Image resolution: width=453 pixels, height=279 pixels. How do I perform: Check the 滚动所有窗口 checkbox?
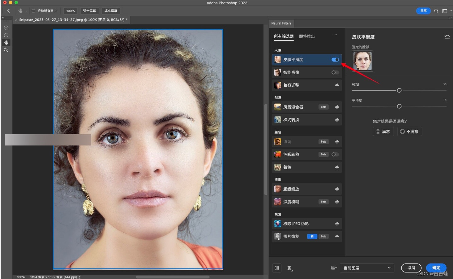pos(33,11)
